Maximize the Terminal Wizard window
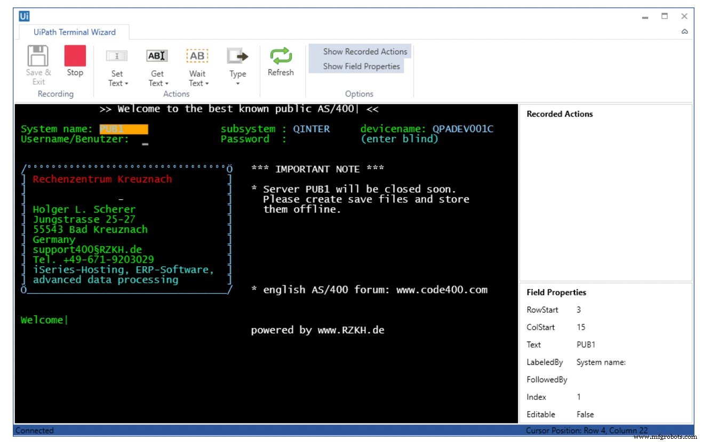This screenshot has width=703, height=442. pyautogui.click(x=665, y=17)
